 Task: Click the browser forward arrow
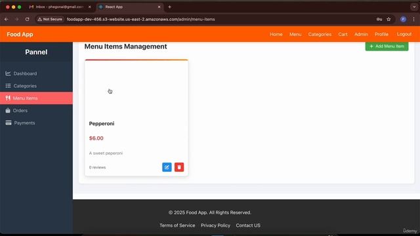(17, 19)
